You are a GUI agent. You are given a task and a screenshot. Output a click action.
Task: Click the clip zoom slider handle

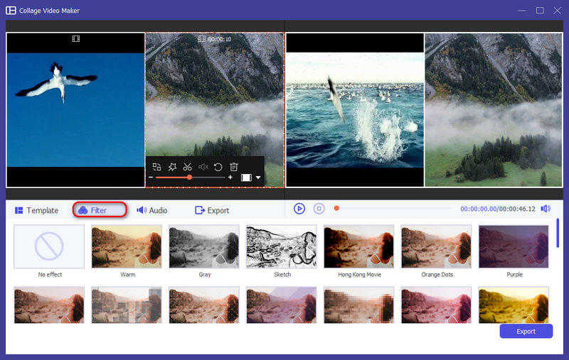189,178
